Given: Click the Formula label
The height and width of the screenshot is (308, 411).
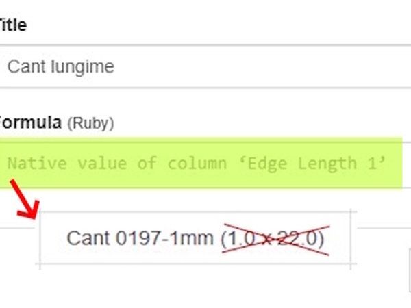Looking at the screenshot, I should point(31,123).
